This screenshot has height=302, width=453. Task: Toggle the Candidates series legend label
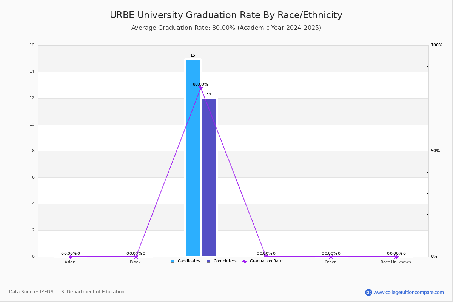pos(189,261)
